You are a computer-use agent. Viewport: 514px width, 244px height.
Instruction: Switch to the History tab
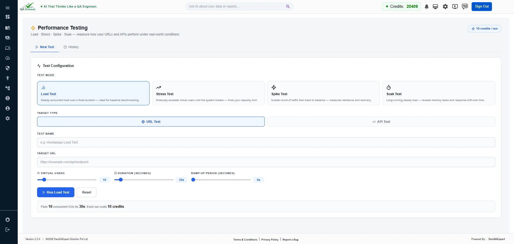pyautogui.click(x=71, y=47)
